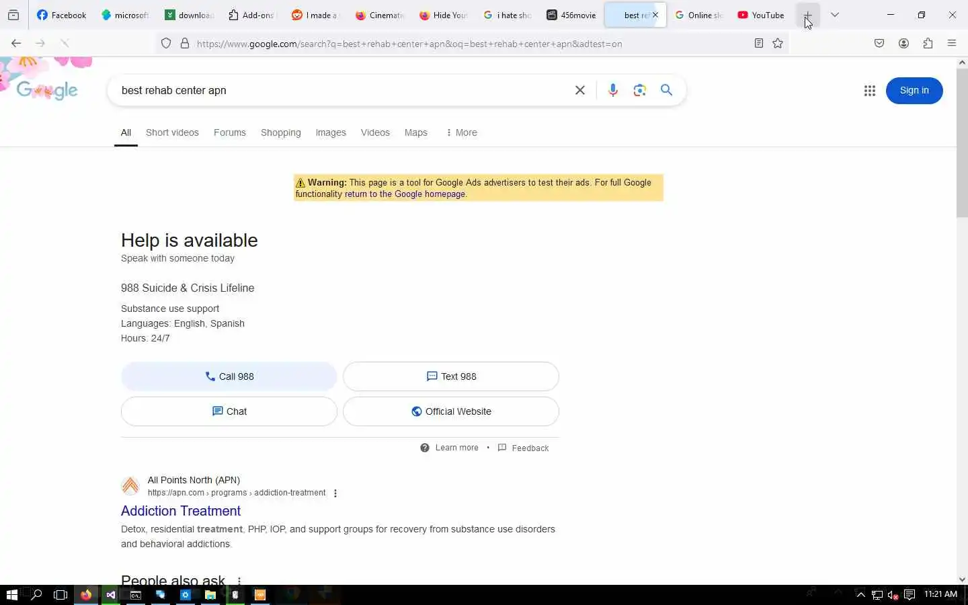Toggle reader view icon
The image size is (968, 605).
[758, 44]
